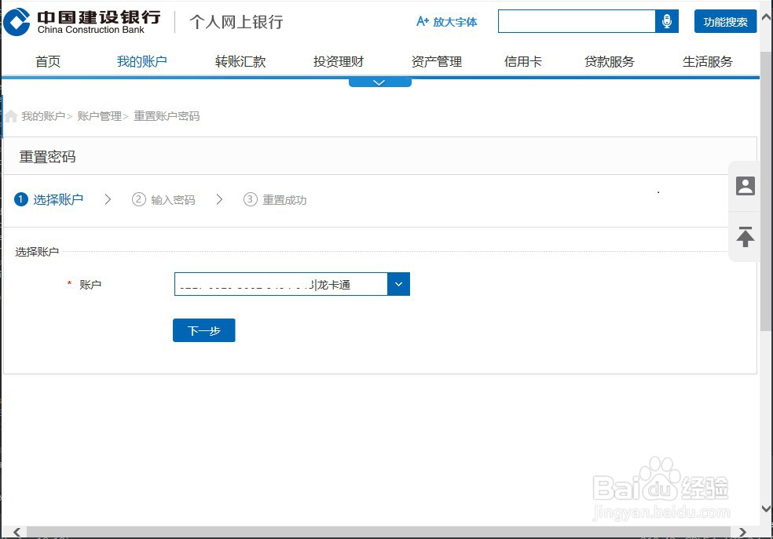Open the profile icon on right sidebar

pyautogui.click(x=745, y=186)
